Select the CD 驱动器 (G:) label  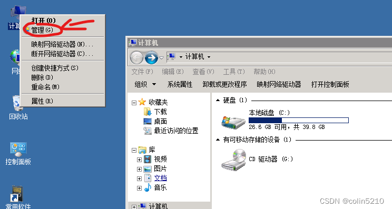tap(271, 160)
